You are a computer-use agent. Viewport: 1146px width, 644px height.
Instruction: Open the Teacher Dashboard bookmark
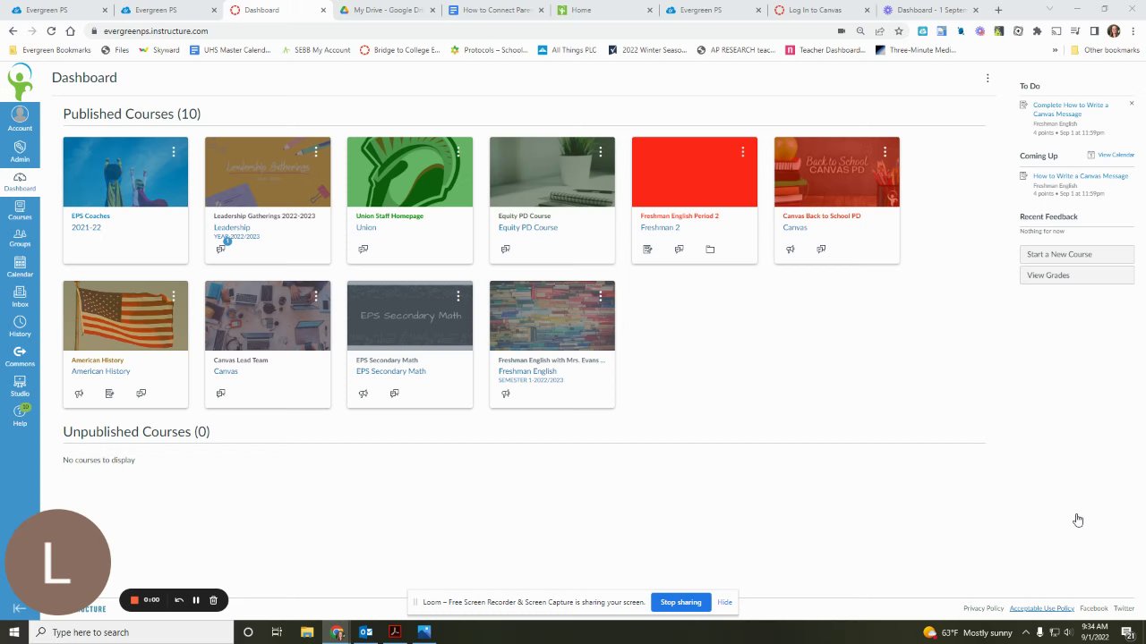[825, 50]
